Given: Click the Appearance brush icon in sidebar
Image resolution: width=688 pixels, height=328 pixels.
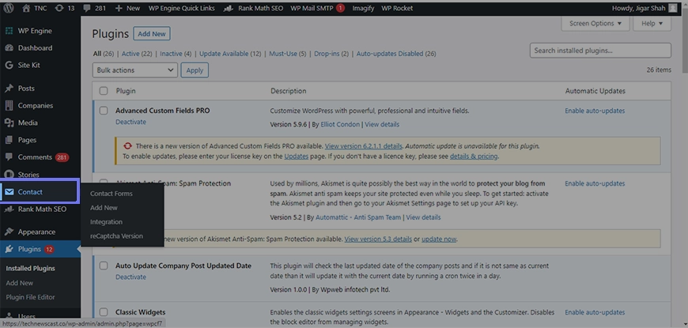Looking at the screenshot, I should [x=9, y=232].
